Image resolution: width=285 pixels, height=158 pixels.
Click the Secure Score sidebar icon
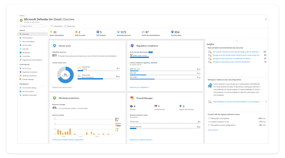pyautogui.click(x=20, y=68)
